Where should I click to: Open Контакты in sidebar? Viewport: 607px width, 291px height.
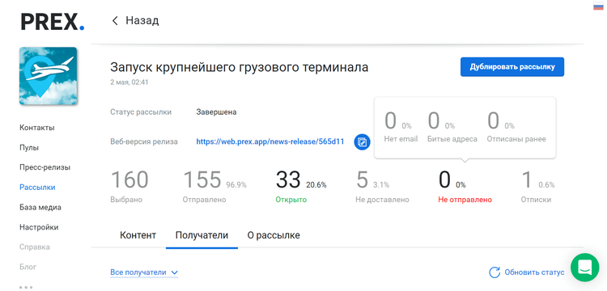pos(37,128)
